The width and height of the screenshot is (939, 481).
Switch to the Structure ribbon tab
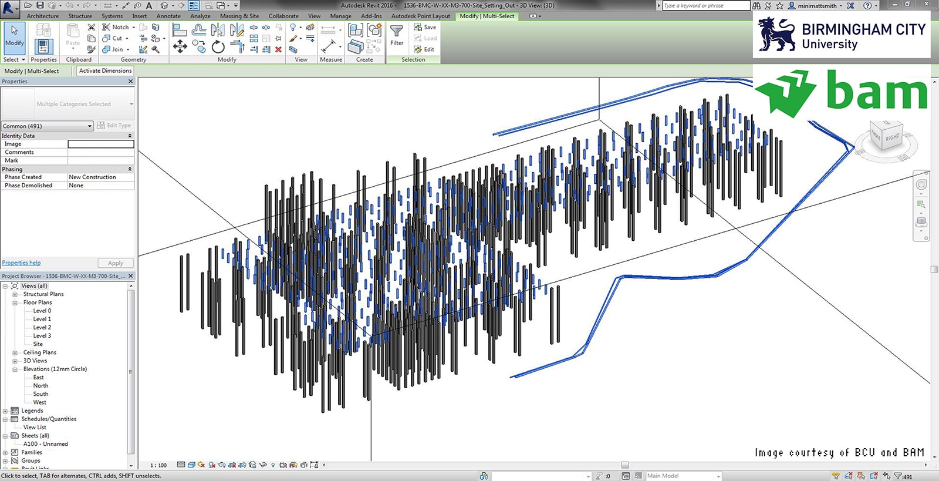80,16
